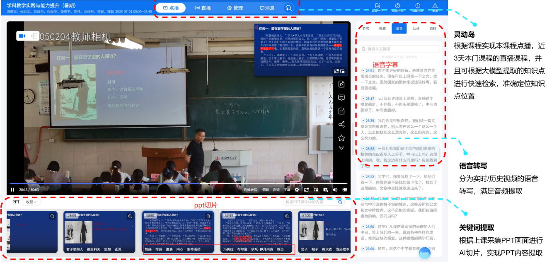Image resolution: width=547 pixels, height=263 pixels.
Task: Click the share icon on video sidebar
Action: 341,124
